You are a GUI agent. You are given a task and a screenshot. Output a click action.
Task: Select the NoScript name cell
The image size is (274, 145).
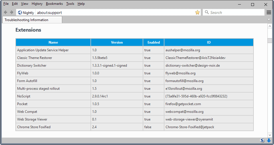[x=53, y=96]
